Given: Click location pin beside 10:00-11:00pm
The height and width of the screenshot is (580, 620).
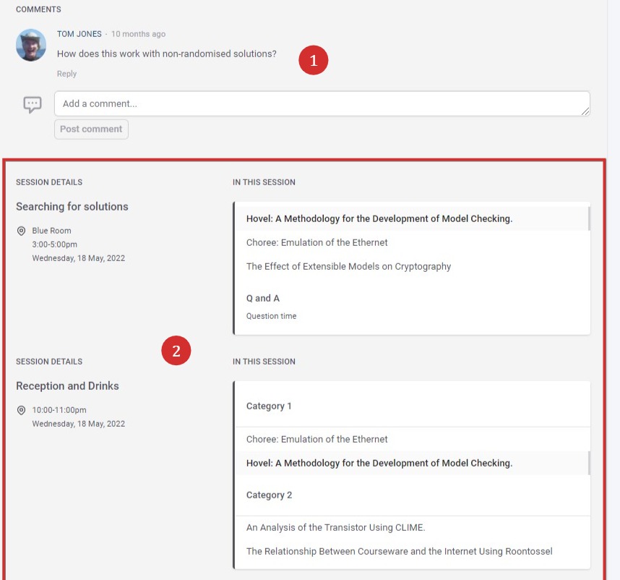Looking at the screenshot, I should coord(22,410).
